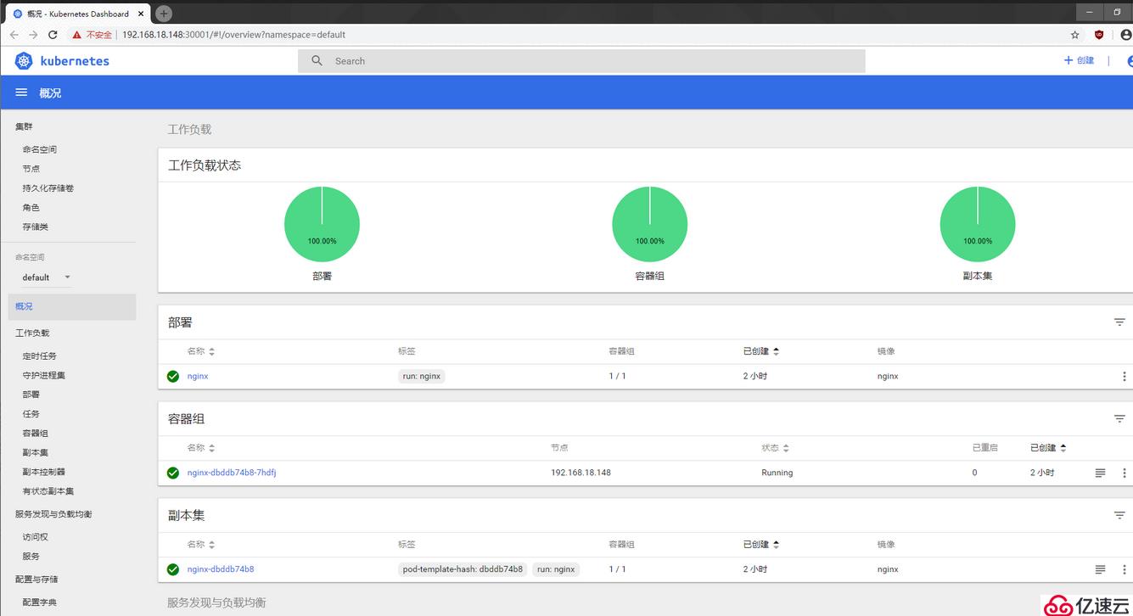This screenshot has height=616, width=1133.
Task: View logs of replica set nginx-dbddb74b8
Action: click(1100, 569)
